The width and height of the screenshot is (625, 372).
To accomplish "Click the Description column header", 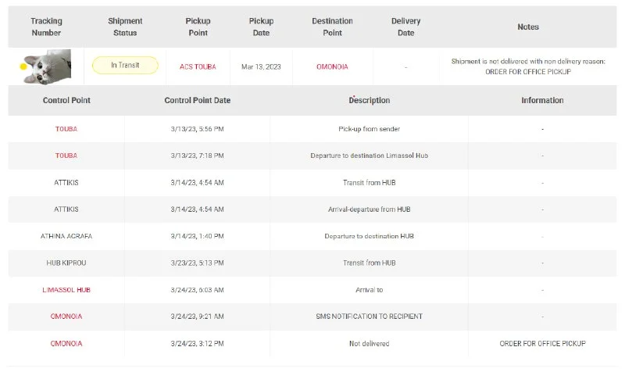I will tap(369, 100).
